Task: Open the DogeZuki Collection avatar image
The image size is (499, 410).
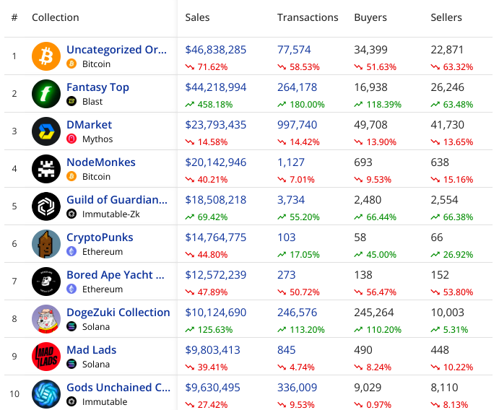Action: pyautogui.click(x=46, y=319)
